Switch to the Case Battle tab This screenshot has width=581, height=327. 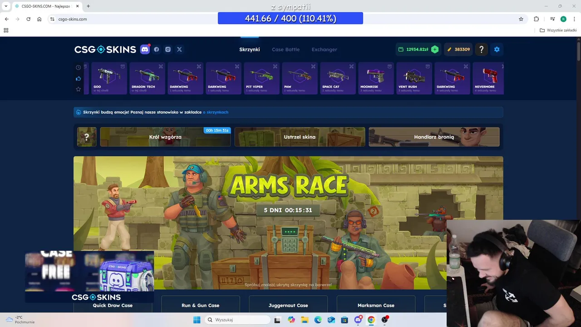coord(286,50)
